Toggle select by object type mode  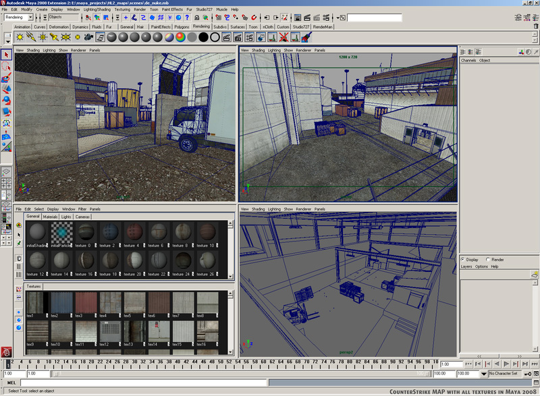point(97,18)
